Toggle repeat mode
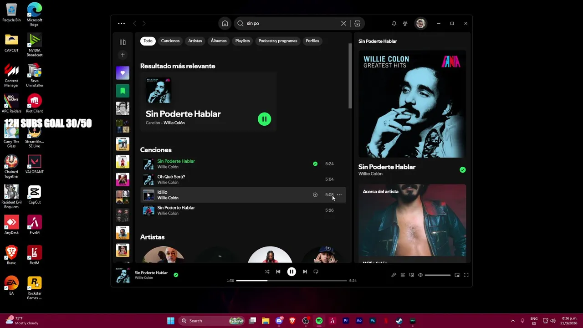This screenshot has height=328, width=583. point(316,272)
